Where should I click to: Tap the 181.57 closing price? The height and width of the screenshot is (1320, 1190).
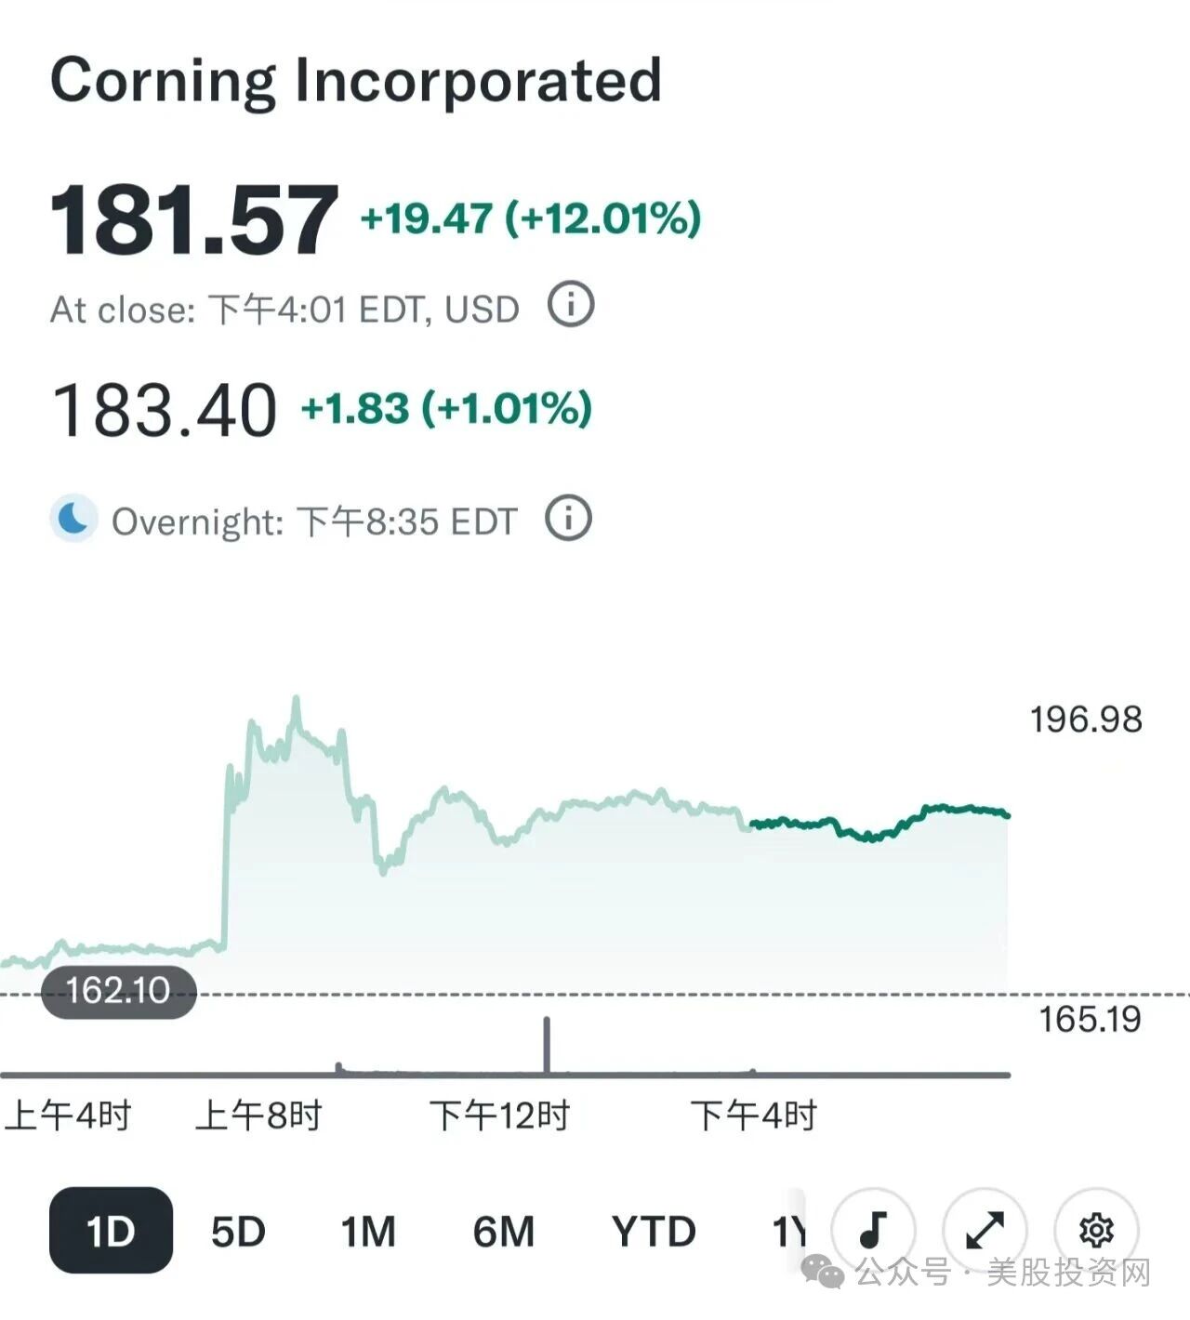(x=193, y=220)
